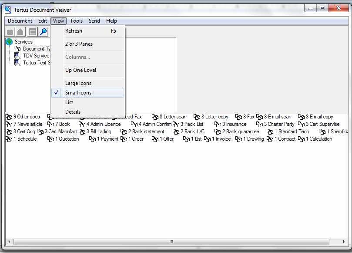Open the Edit menu
This screenshot has height=253, width=352.
click(43, 21)
